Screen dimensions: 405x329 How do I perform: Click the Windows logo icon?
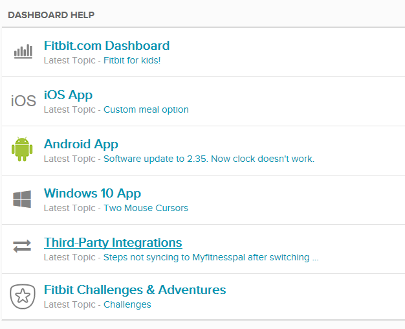click(22, 199)
